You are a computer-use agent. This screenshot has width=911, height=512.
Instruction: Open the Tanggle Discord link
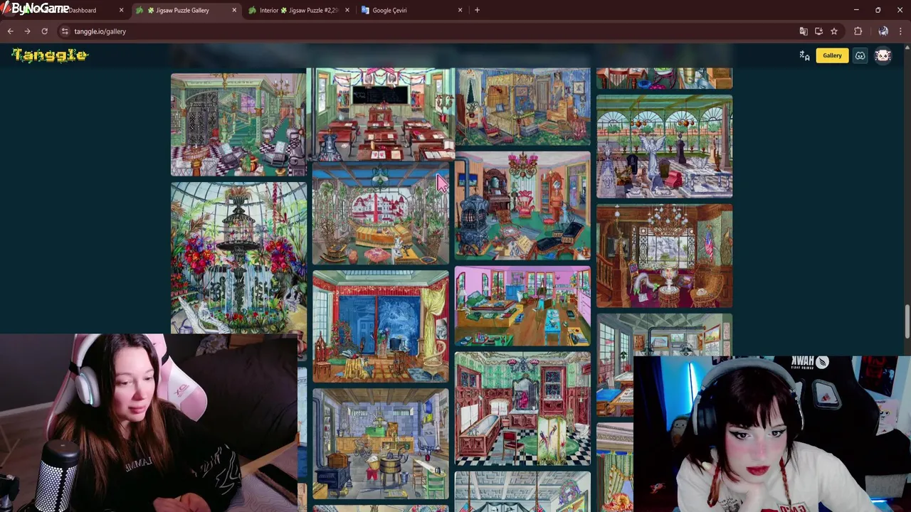(x=860, y=55)
